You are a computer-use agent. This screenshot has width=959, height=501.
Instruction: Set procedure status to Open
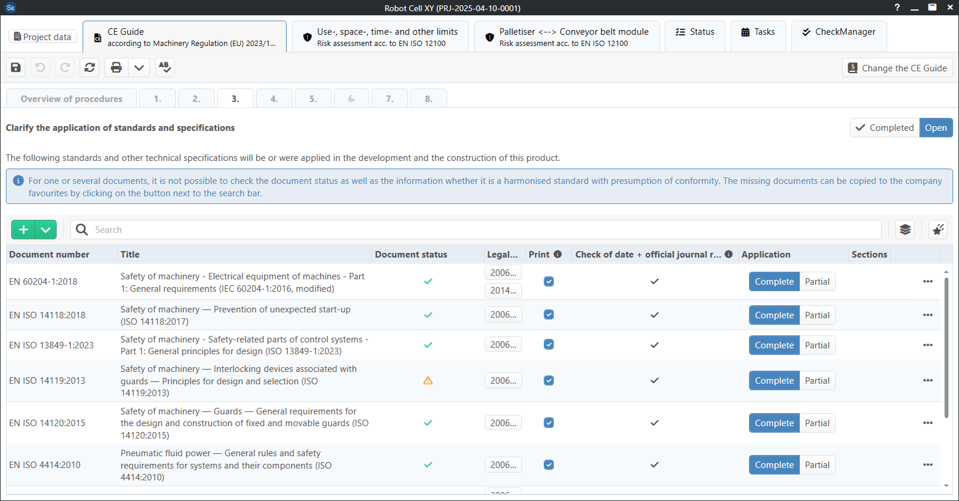[x=936, y=128]
